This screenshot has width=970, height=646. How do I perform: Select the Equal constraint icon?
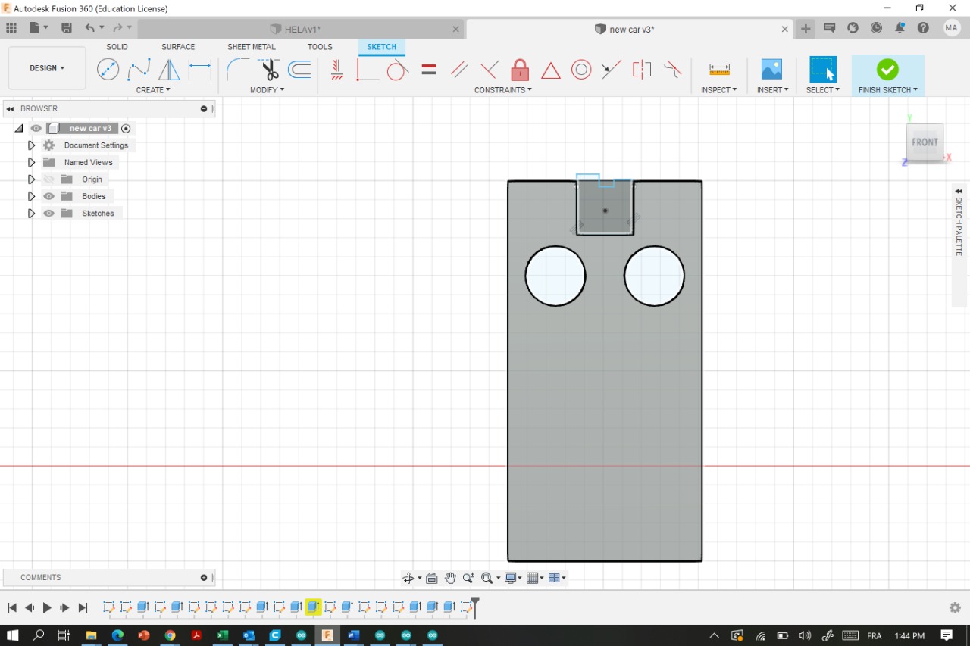[429, 70]
